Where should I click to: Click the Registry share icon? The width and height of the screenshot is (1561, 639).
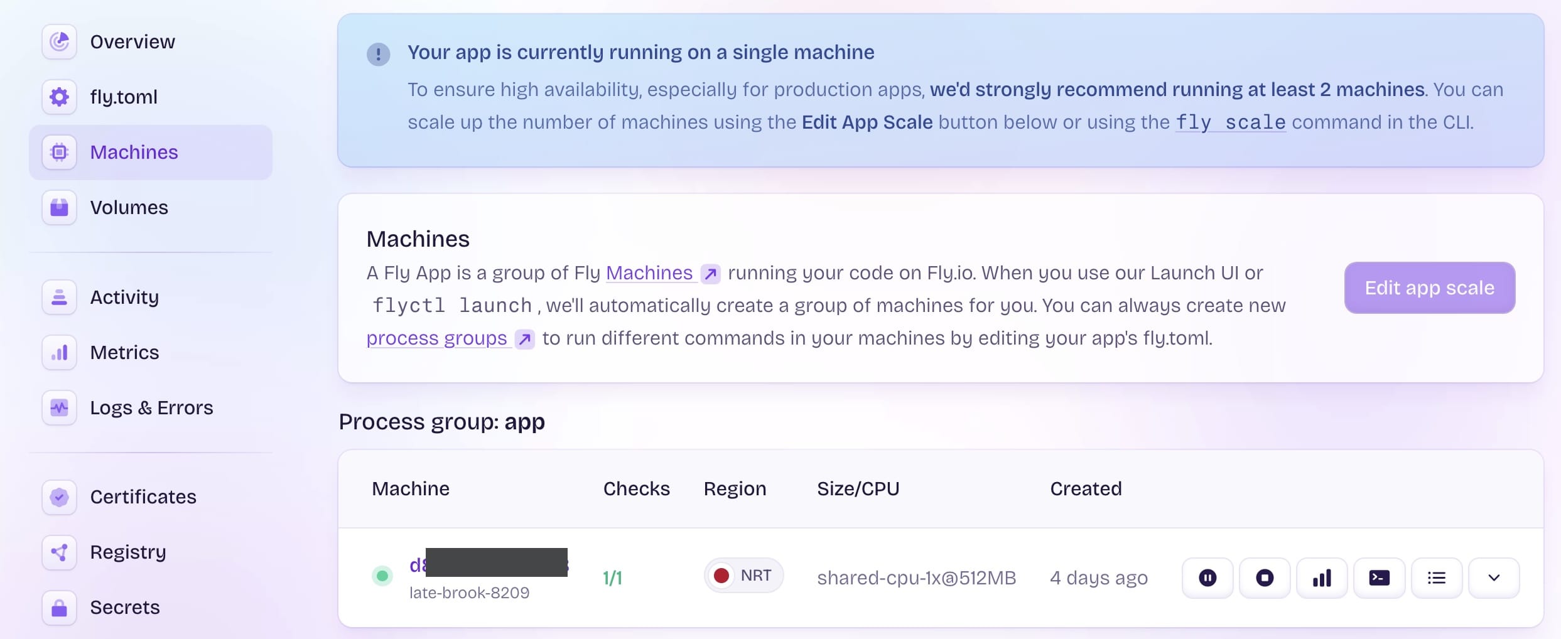59,552
